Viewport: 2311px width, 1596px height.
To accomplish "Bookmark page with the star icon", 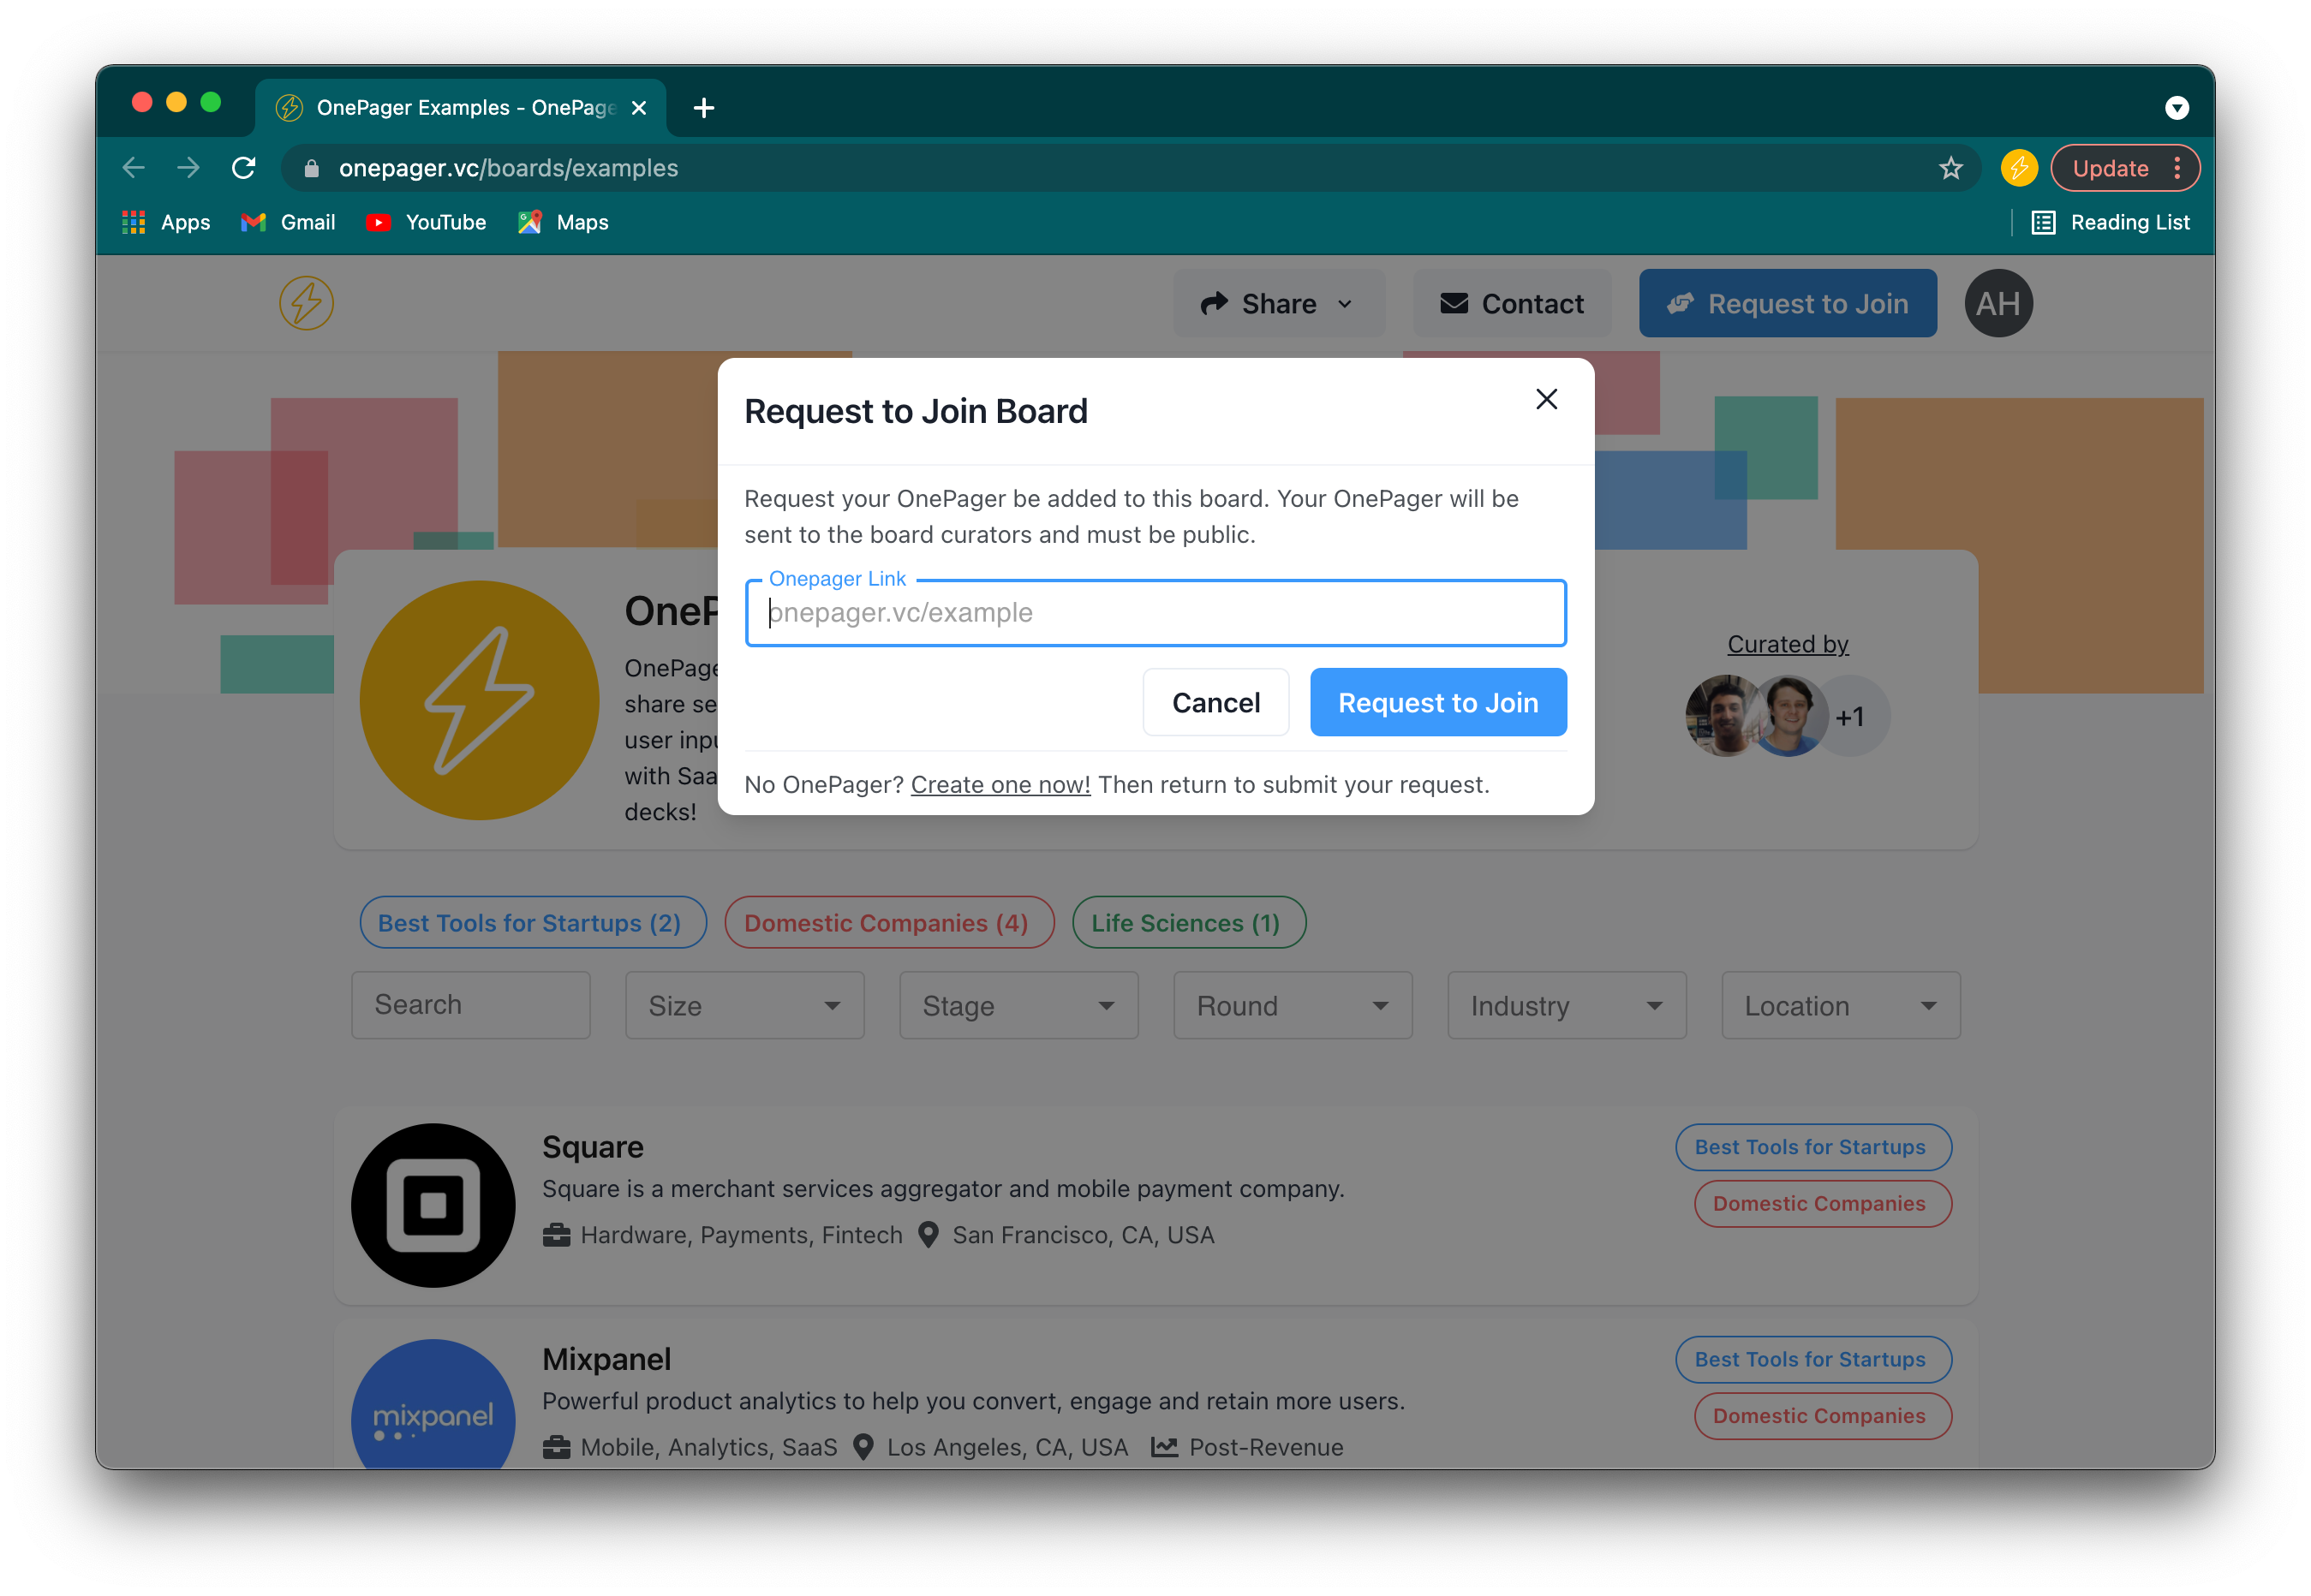I will (x=1950, y=168).
